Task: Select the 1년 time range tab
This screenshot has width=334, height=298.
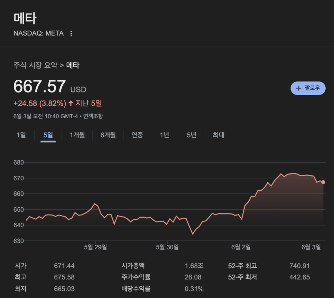Action: [x=165, y=135]
